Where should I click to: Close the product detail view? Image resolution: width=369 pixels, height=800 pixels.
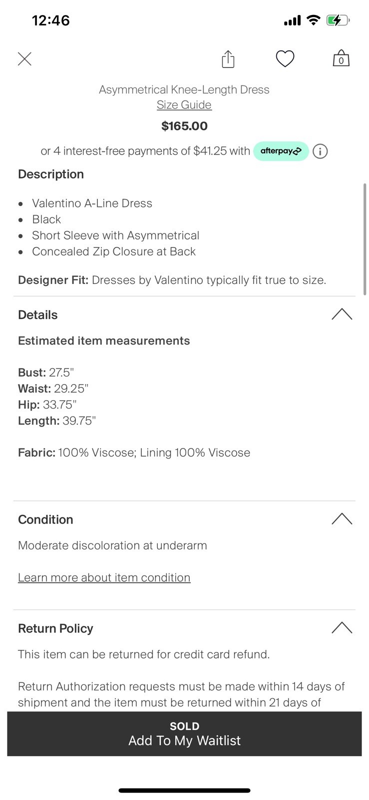pos(24,58)
